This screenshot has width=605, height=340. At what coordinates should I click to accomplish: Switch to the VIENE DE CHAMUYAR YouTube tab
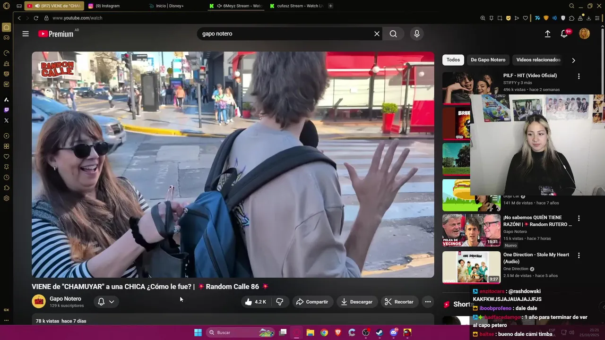click(x=53, y=6)
